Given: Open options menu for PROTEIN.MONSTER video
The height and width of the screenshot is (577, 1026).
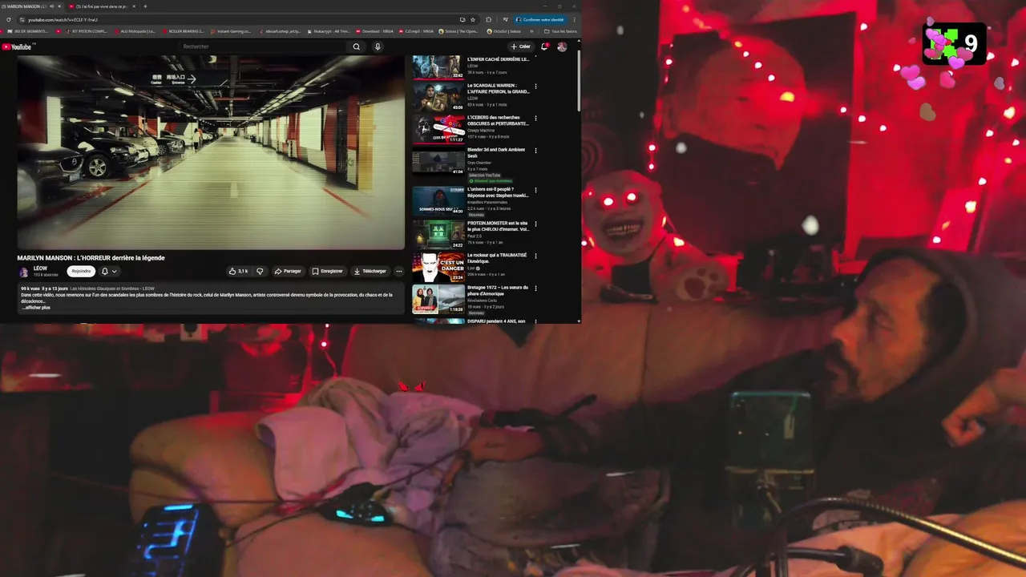Looking at the screenshot, I should click(x=535, y=224).
